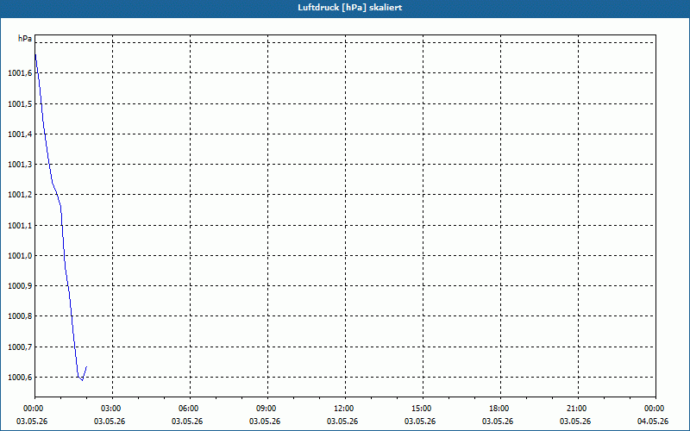Click the blue pressure curve's lowest point

[x=82, y=380]
